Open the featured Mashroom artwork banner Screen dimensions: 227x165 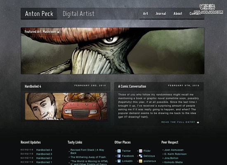[113, 51]
